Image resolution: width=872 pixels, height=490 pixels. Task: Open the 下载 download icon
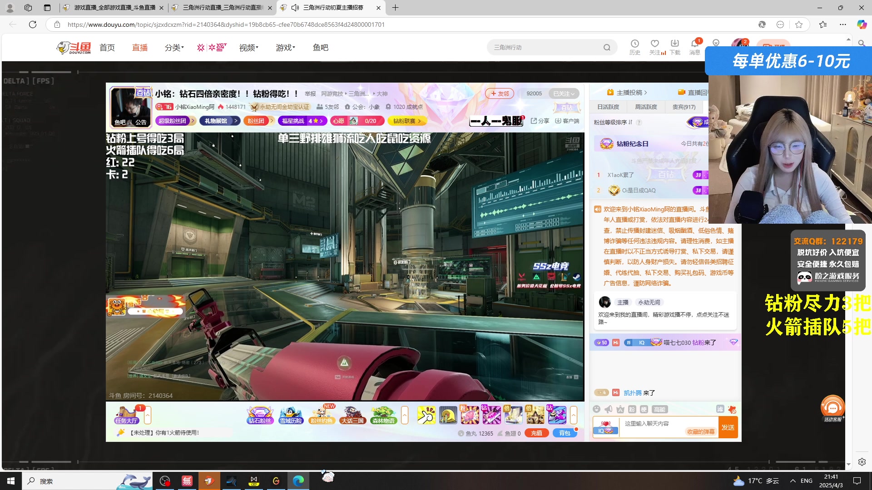point(675,47)
